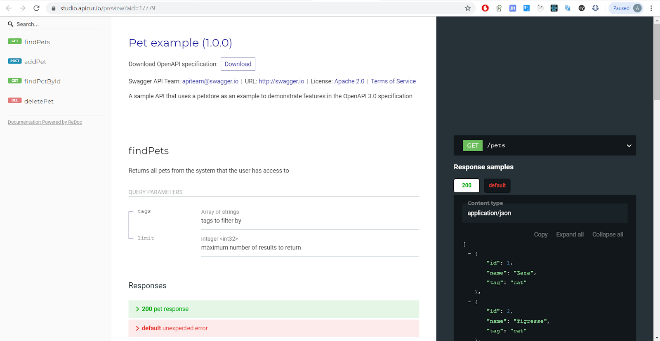The width and height of the screenshot is (660, 341).
Task: Select the default response sample tab
Action: click(x=497, y=185)
